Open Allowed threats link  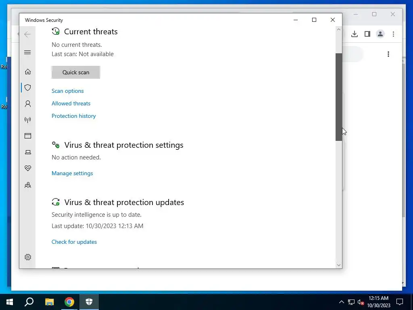71,103
